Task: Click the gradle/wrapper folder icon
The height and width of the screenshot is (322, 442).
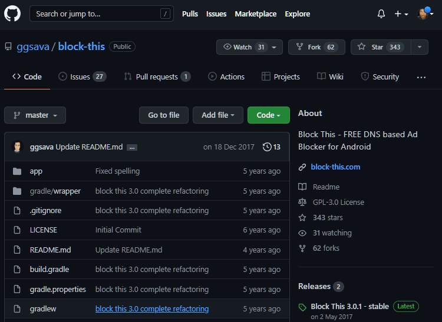Action: coord(17,191)
